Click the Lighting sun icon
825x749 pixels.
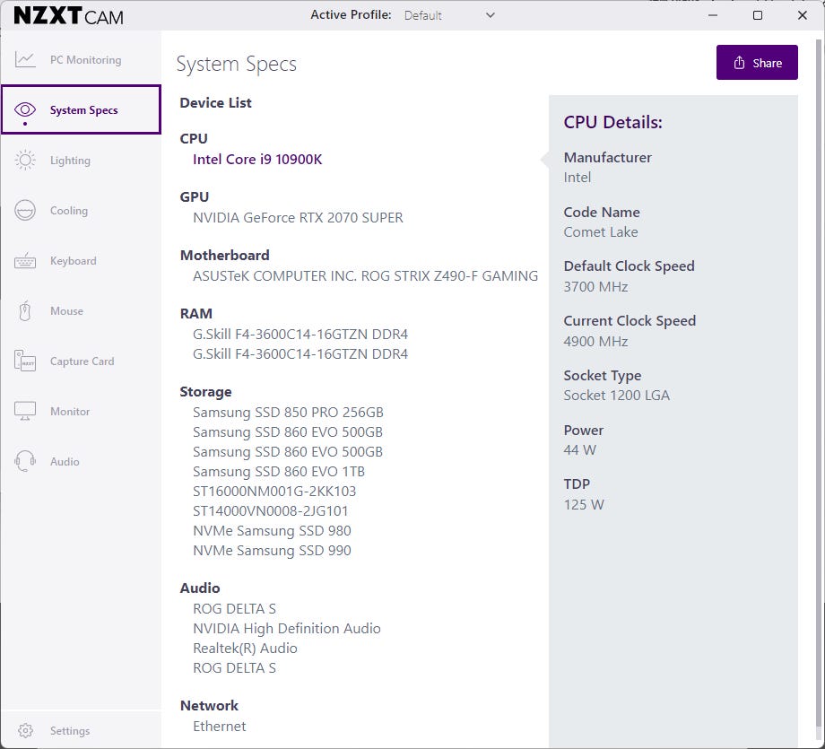click(x=25, y=160)
